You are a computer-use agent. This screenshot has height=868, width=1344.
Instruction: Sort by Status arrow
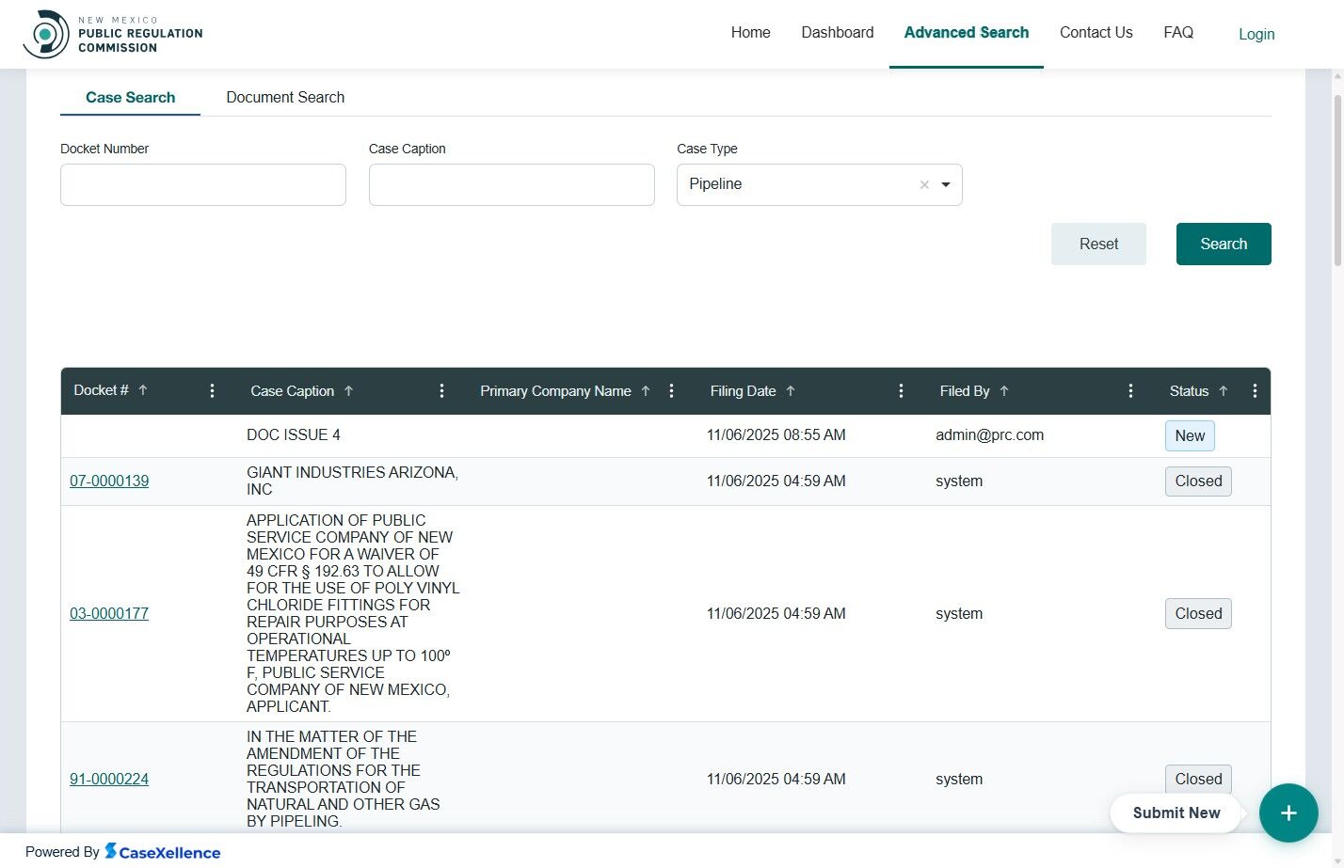click(x=1224, y=391)
